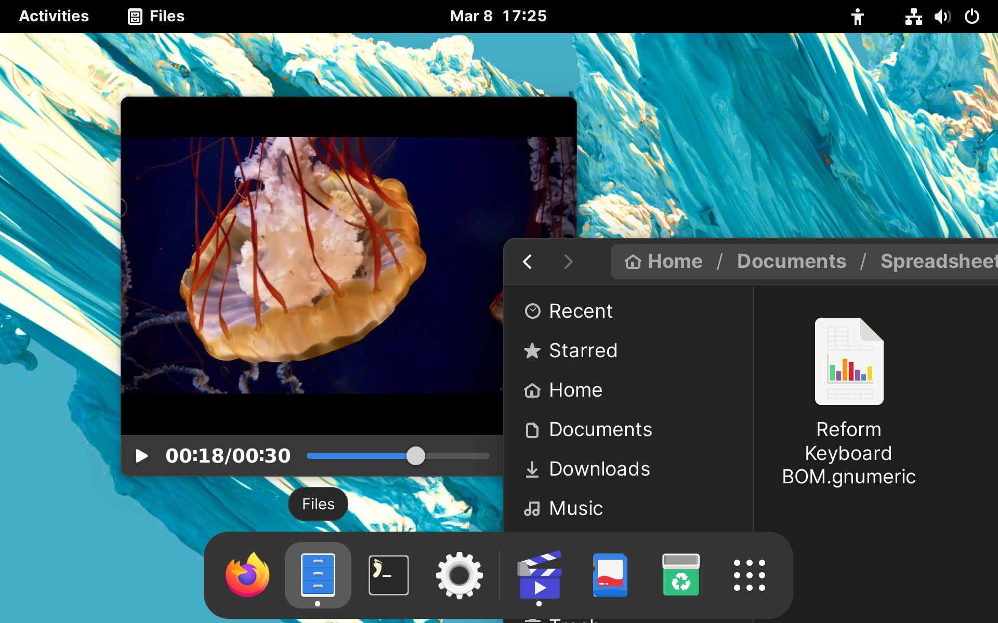
Task: Click the video seek slider knob
Action: point(415,456)
